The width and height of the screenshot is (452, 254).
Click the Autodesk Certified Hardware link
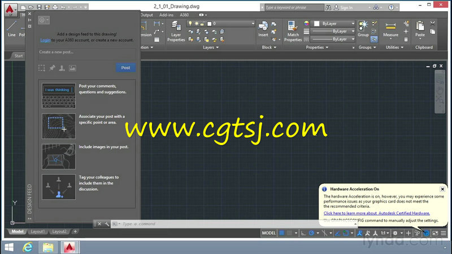click(x=376, y=213)
